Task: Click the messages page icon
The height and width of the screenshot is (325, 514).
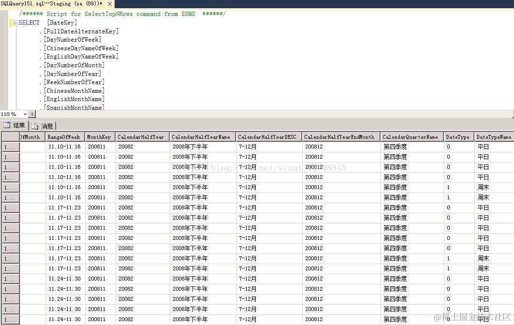Action: [35, 126]
